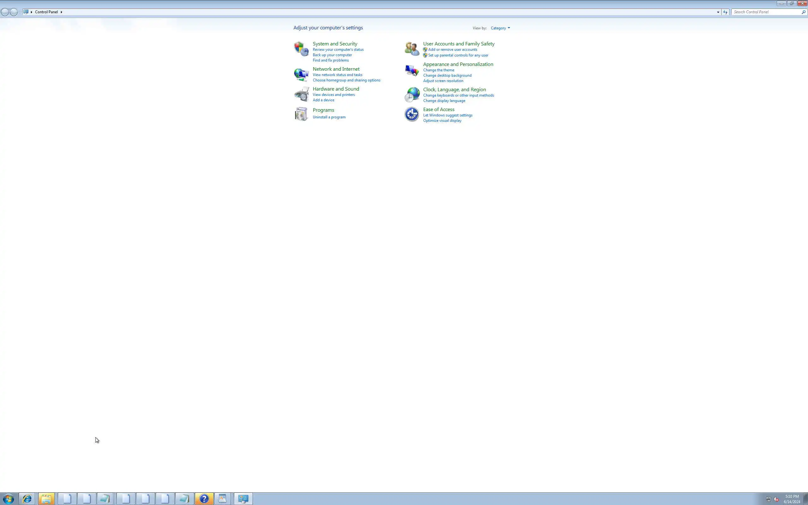
Task: Click the Programs category icon
Action: 301,114
